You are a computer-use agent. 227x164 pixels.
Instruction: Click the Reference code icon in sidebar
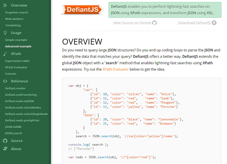pos(5,81)
